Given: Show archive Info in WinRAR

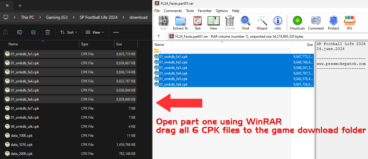Looking at the screenshot, I should [x=278, y=23].
